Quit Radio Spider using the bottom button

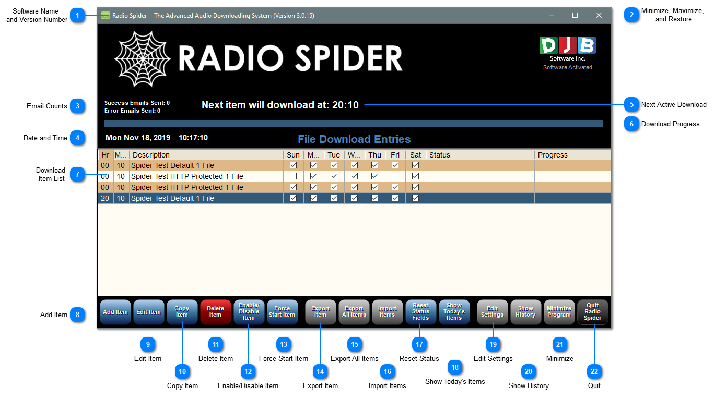[x=592, y=312]
